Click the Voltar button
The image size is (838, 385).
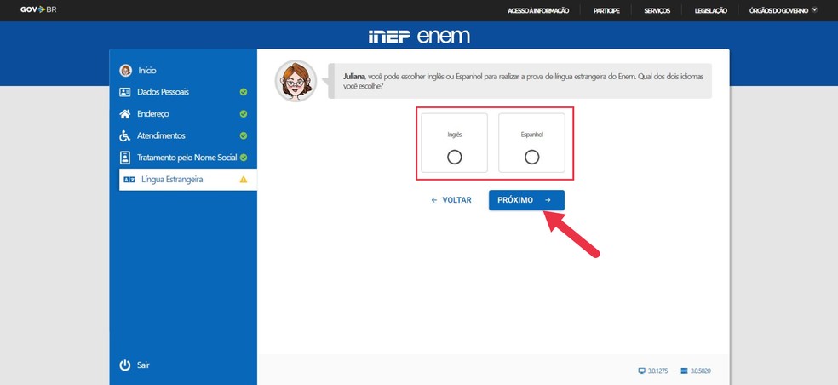click(451, 200)
